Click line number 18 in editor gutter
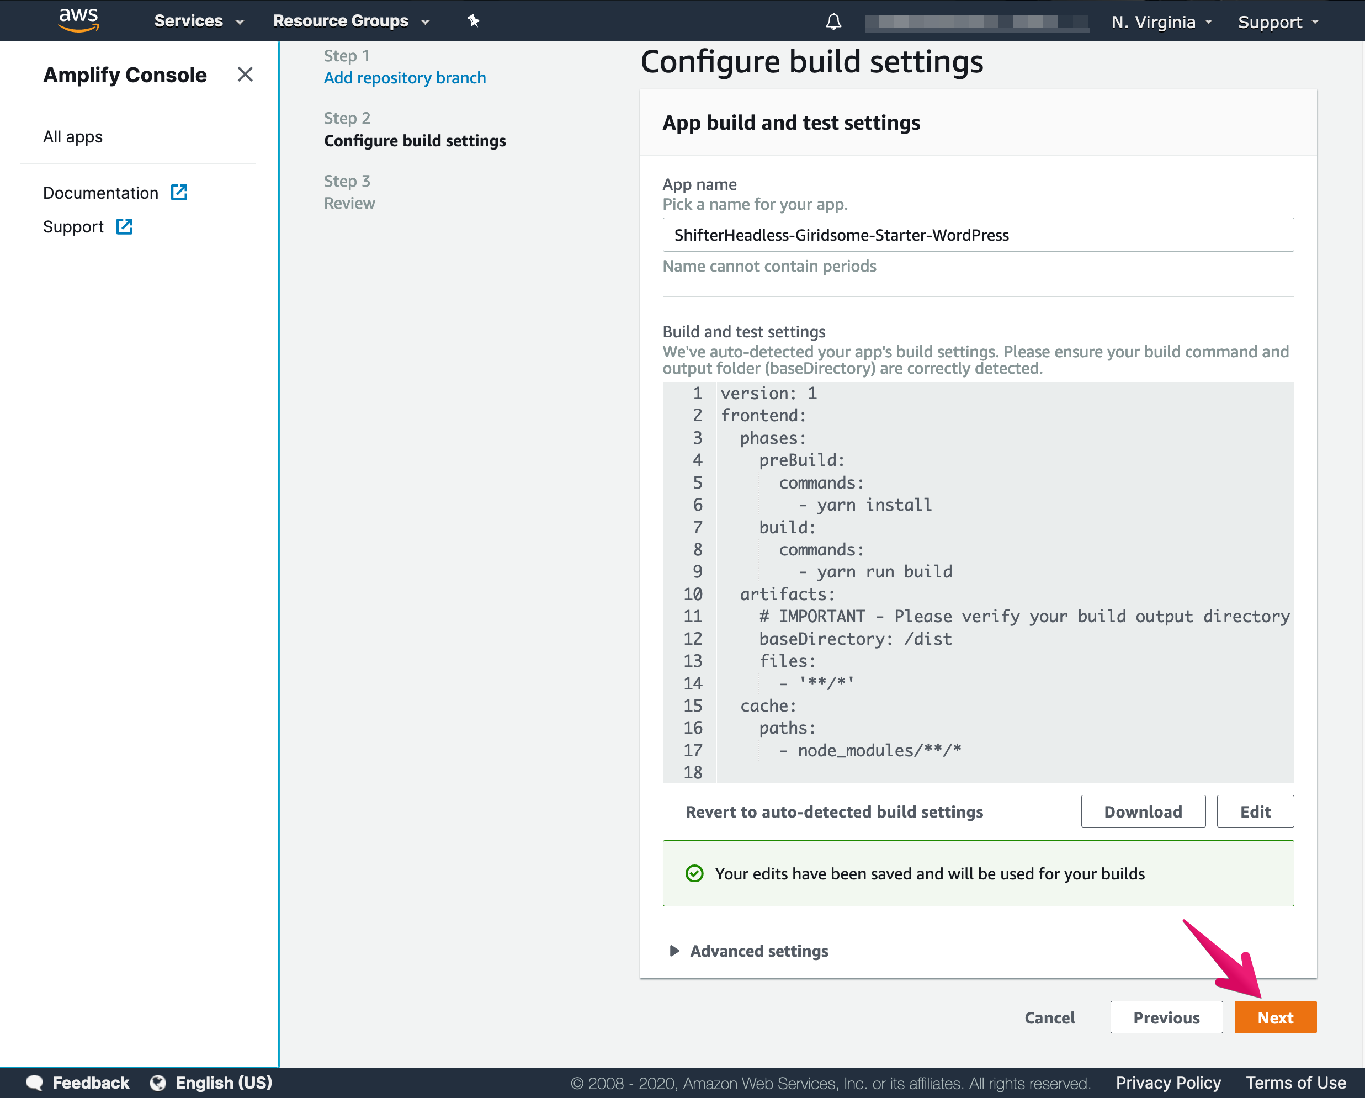Image resolution: width=1365 pixels, height=1098 pixels. pyautogui.click(x=693, y=772)
